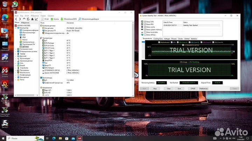Click the Отчет report toolbar button
This screenshot has height=141, width=252.
45,19
